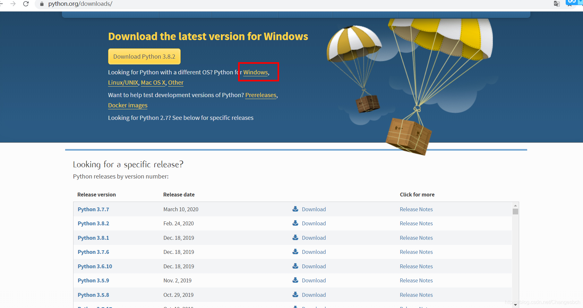The width and height of the screenshot is (583, 308).
Task: Select the Nov. 2, 2019 date cell
Action: click(177, 280)
